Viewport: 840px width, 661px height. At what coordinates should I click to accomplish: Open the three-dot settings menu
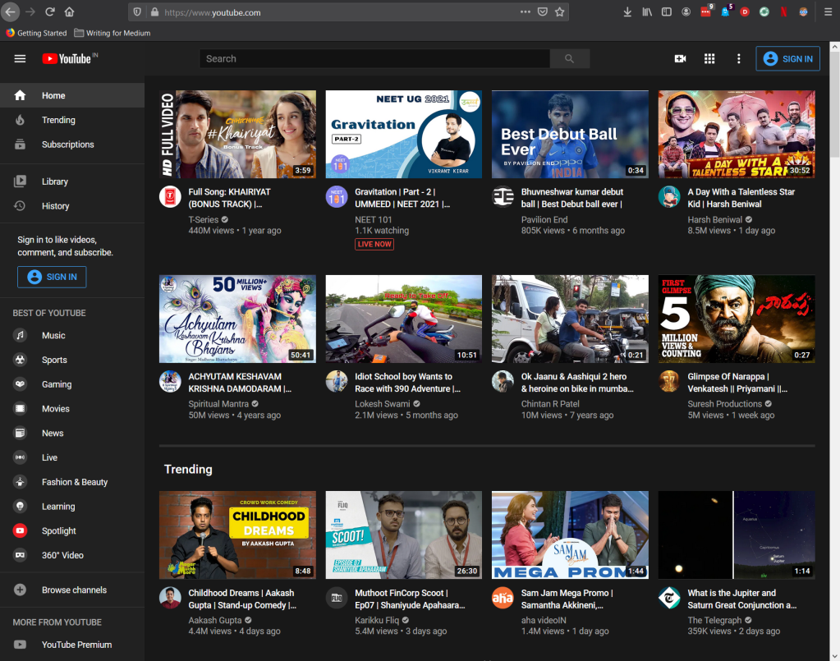739,59
